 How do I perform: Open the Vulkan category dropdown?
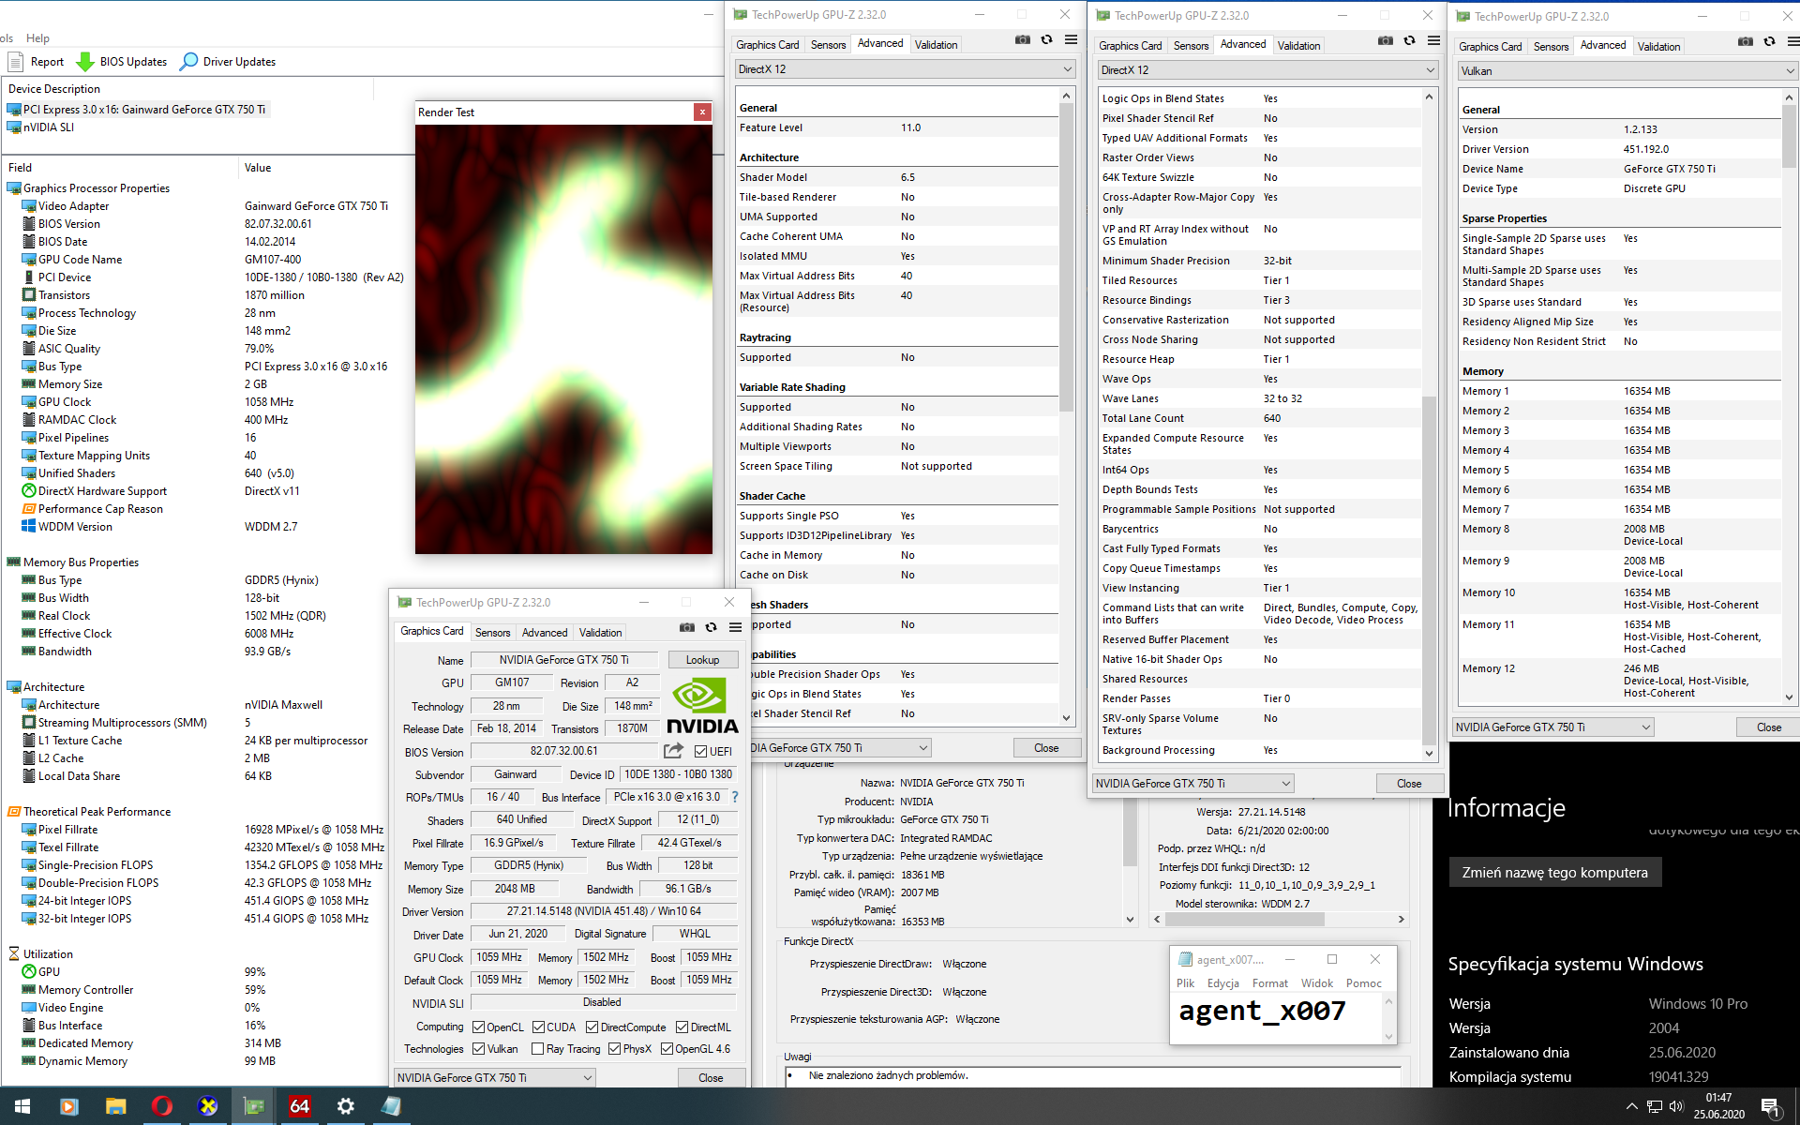(x=1627, y=71)
